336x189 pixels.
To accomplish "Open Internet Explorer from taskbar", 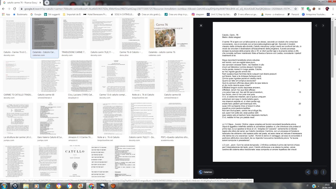I will pos(48,186).
